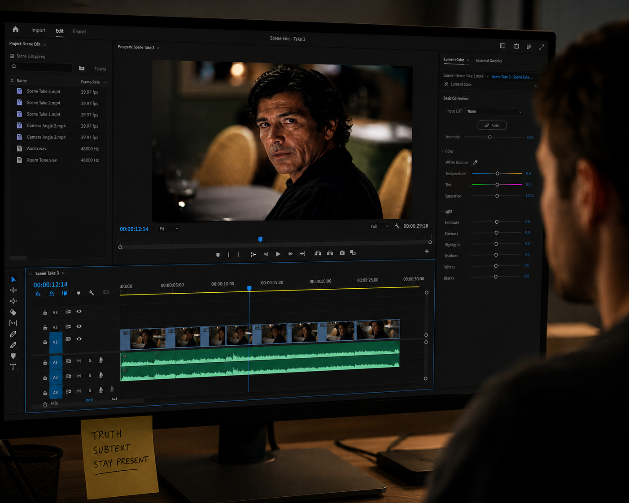Select the Type (T) tool
The height and width of the screenshot is (503, 629).
point(13,367)
